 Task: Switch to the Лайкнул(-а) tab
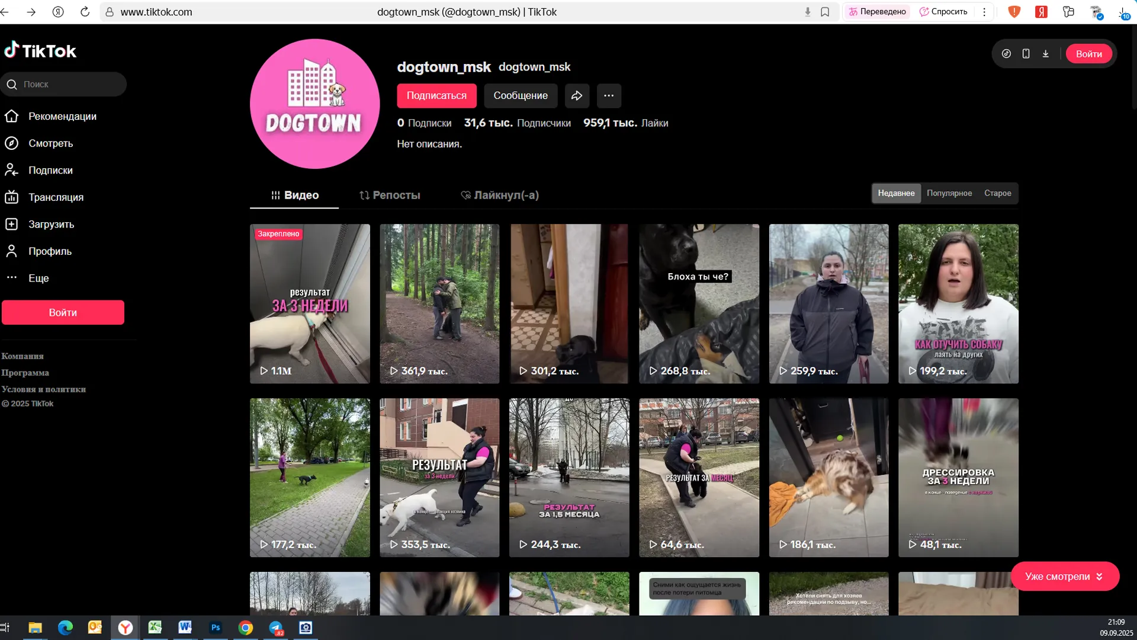coord(500,195)
